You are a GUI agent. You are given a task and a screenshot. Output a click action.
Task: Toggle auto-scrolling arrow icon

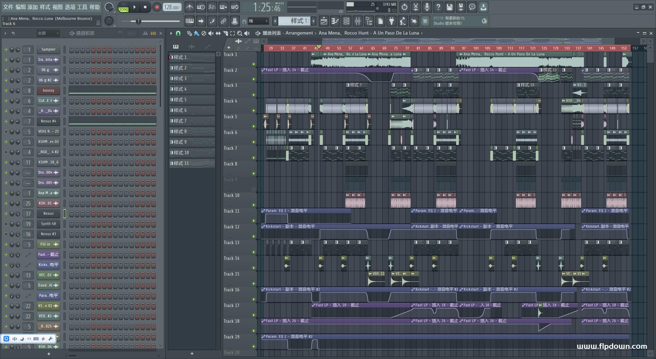coord(201,21)
